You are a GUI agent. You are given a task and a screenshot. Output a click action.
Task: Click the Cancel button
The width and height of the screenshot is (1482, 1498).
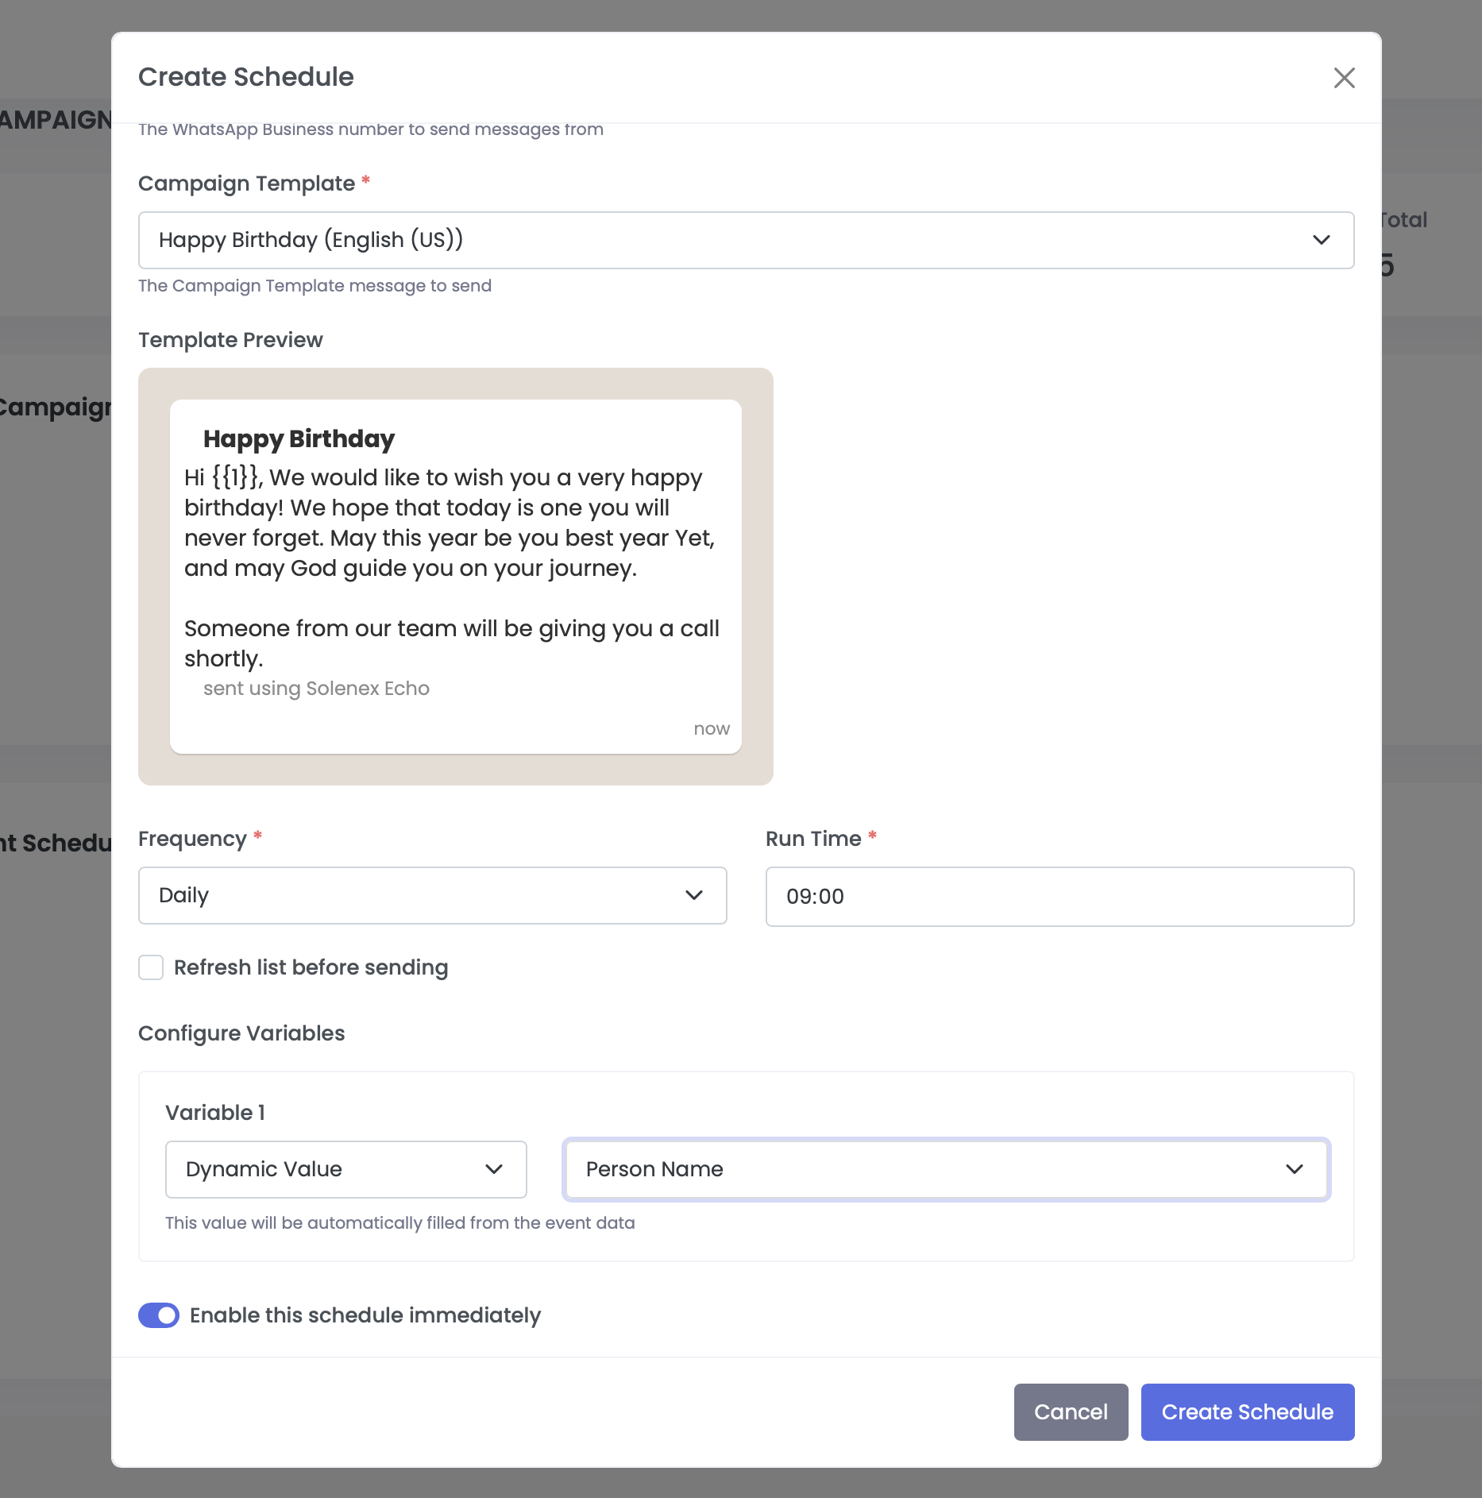(1071, 1412)
